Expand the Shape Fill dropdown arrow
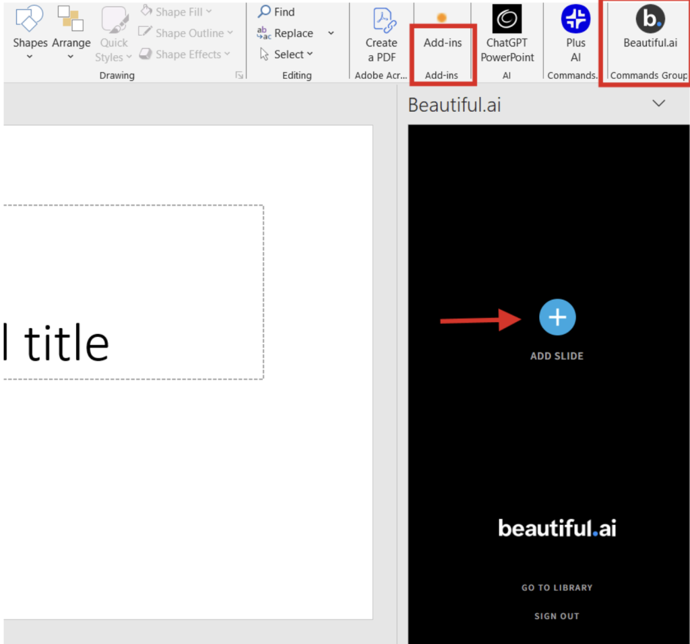The image size is (690, 644). point(209,11)
